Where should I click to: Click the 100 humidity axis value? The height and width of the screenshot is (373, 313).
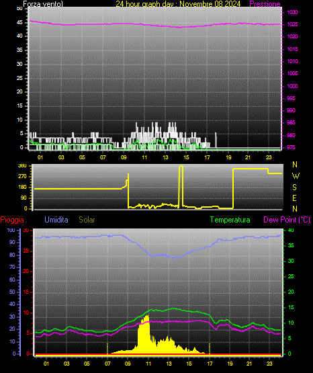pos(11,230)
